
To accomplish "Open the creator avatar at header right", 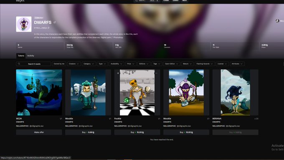I will (277, 21).
